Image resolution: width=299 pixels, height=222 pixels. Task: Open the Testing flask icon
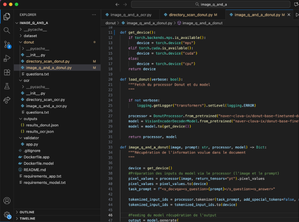(7, 86)
